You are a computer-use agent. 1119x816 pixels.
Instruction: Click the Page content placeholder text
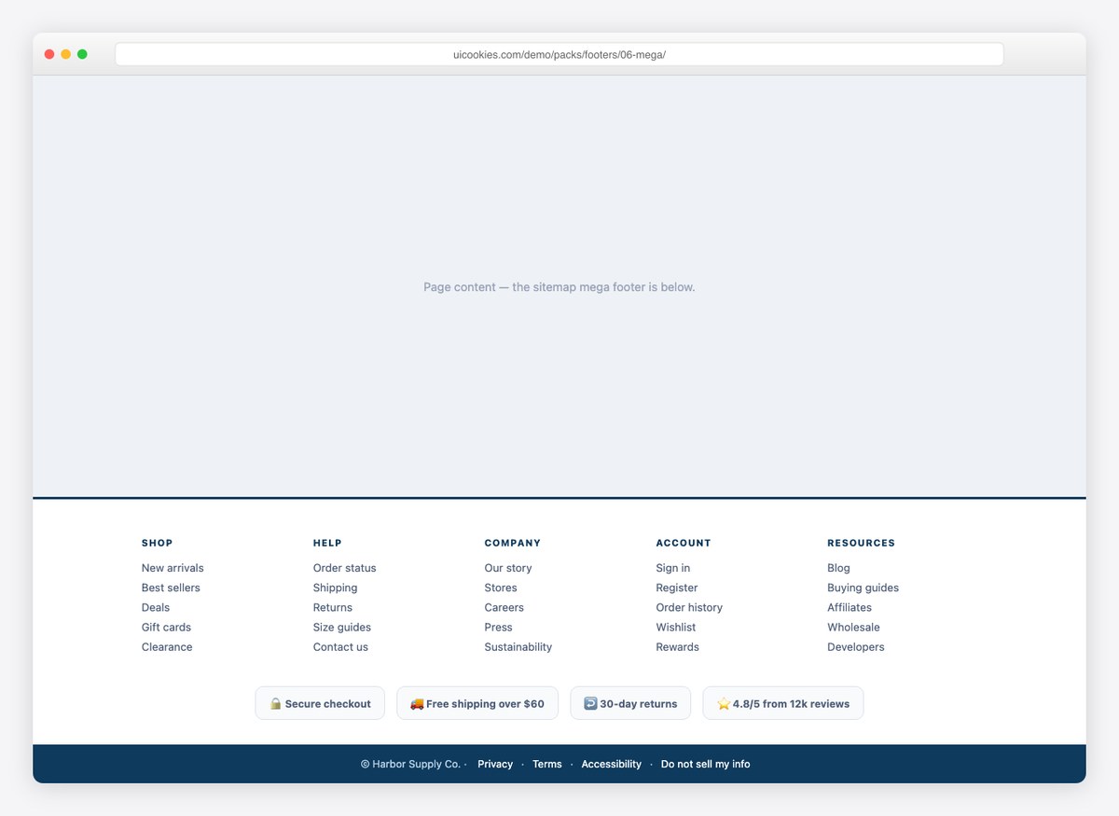[559, 287]
